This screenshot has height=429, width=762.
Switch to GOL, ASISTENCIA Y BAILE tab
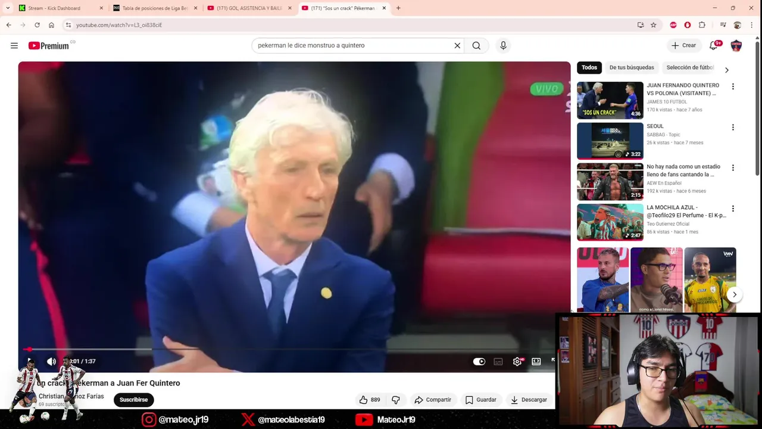[249, 8]
